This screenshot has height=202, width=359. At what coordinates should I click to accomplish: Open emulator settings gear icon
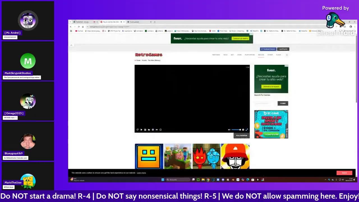(243, 130)
